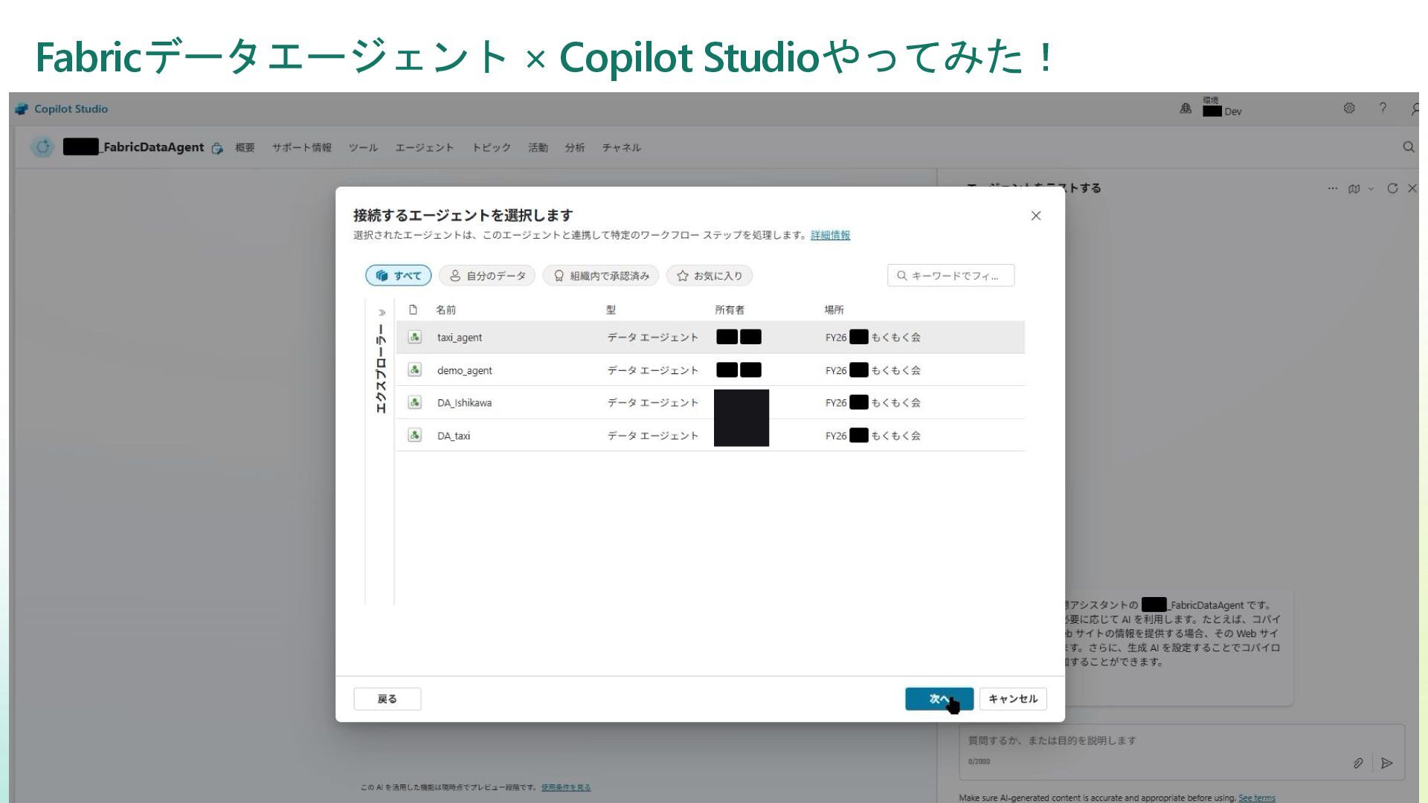
Task: Click the _FabricDataAgent agent title
Action: pyautogui.click(x=152, y=147)
